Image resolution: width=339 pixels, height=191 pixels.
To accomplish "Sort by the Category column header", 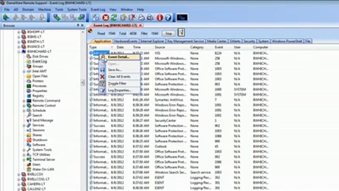I will [x=197, y=47].
